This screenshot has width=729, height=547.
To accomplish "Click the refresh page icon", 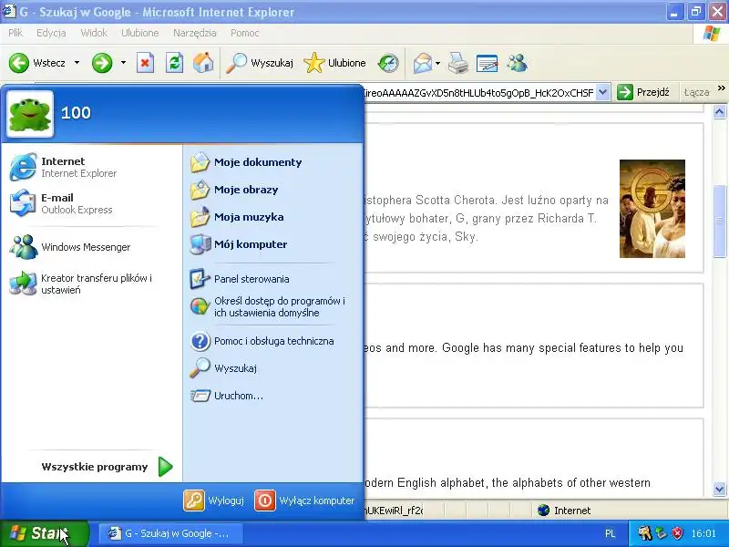I will coord(174,63).
